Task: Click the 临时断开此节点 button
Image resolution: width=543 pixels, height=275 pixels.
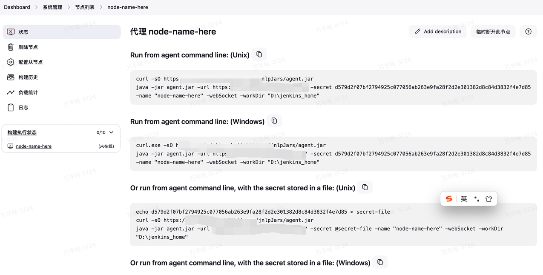Action: (x=493, y=32)
